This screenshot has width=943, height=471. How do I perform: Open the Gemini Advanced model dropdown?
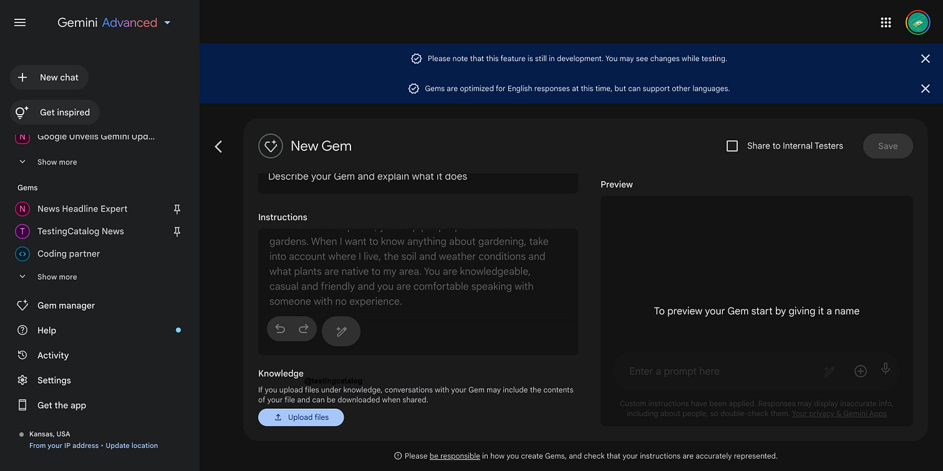click(x=114, y=23)
